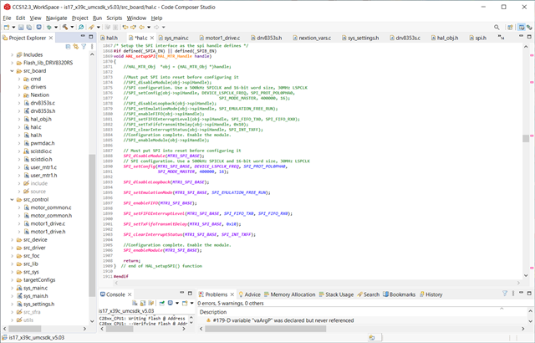Maximize the Project Explorer panel
The width and height of the screenshot is (535, 343).
91,36
